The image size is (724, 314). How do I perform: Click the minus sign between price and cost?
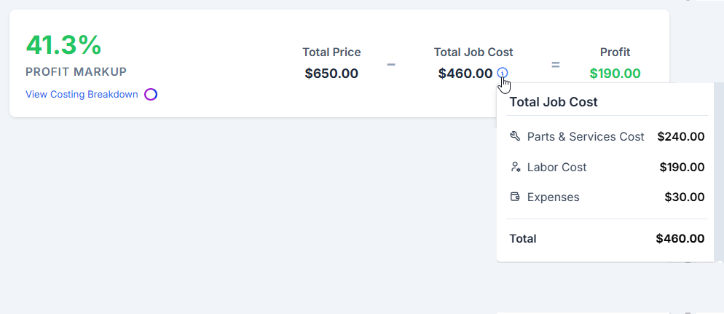[x=391, y=64]
